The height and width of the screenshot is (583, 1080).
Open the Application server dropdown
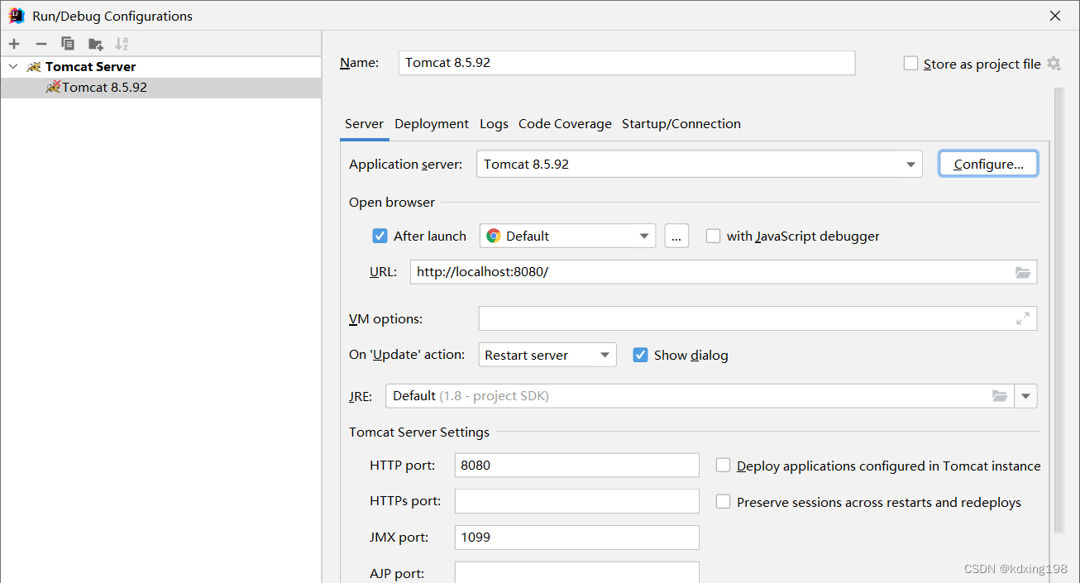coord(911,164)
